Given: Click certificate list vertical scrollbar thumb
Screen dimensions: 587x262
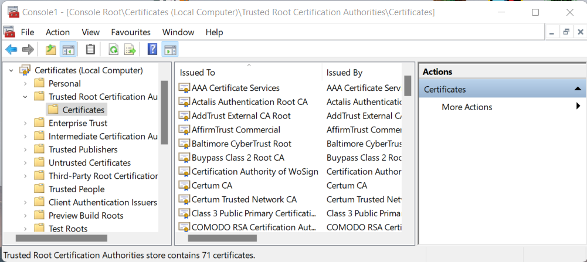Looking at the screenshot, I should click(408, 86).
